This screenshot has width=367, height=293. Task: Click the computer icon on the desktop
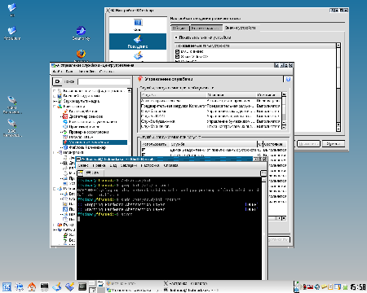12,30
